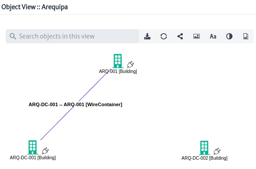Click the ARQ-DC-001 [Building] label

[33, 157]
